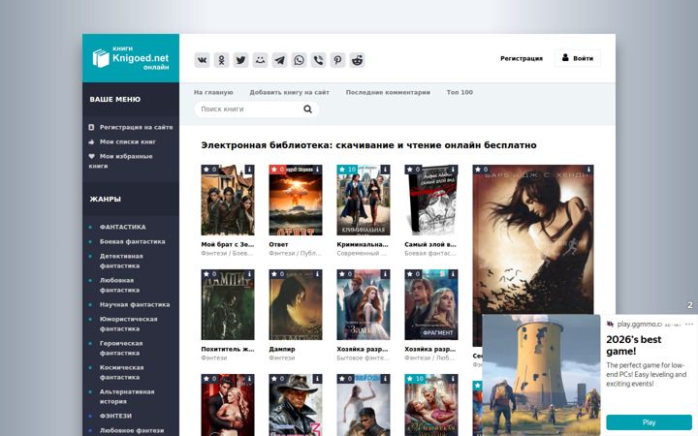Click the ad's cooling tower game image
Viewport: 698px width, 436px height.
541,375
